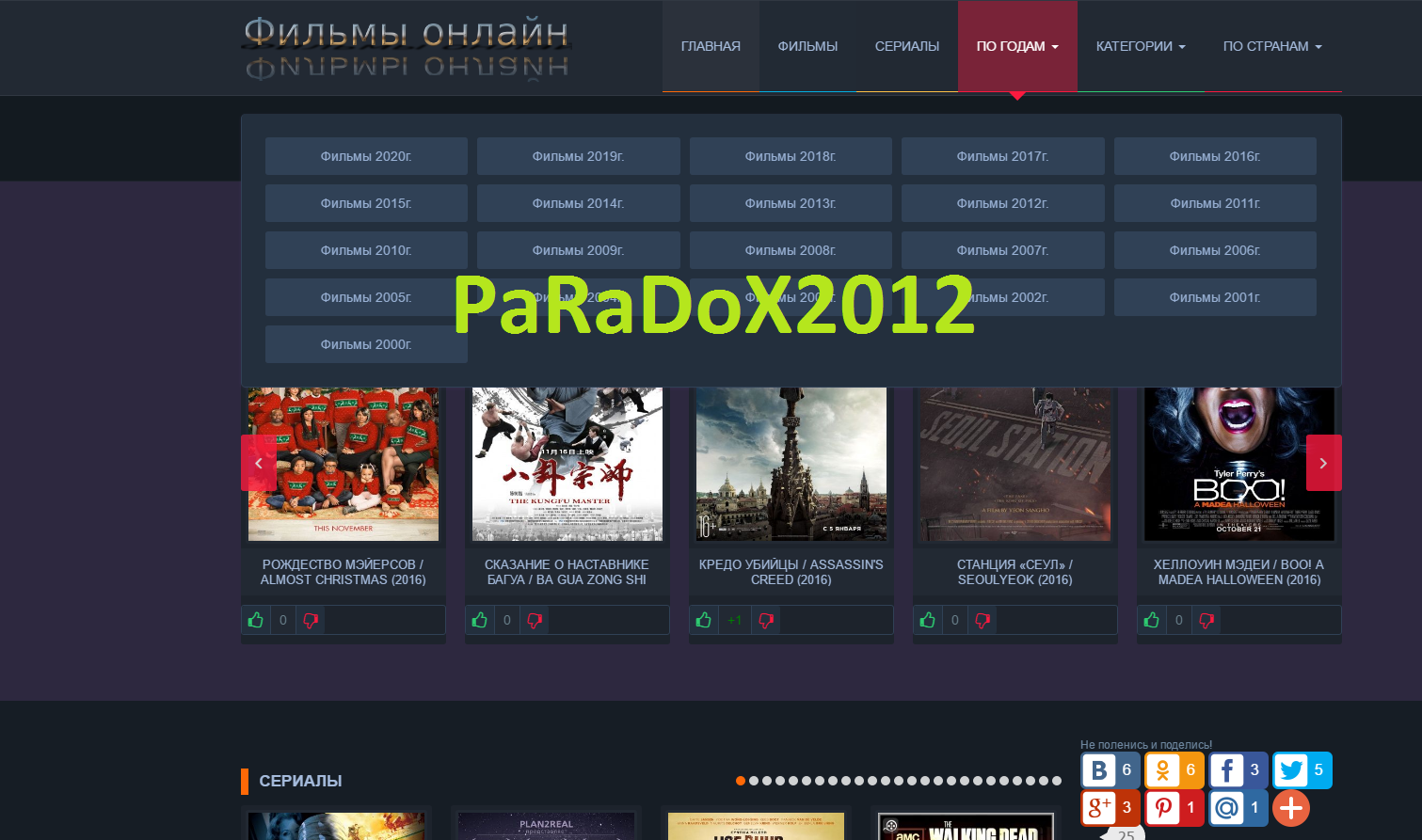Choose Фильмы 2013г. entry

(x=791, y=203)
